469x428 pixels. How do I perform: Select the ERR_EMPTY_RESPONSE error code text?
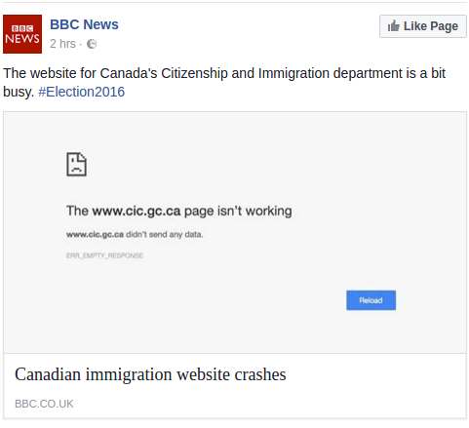point(104,255)
